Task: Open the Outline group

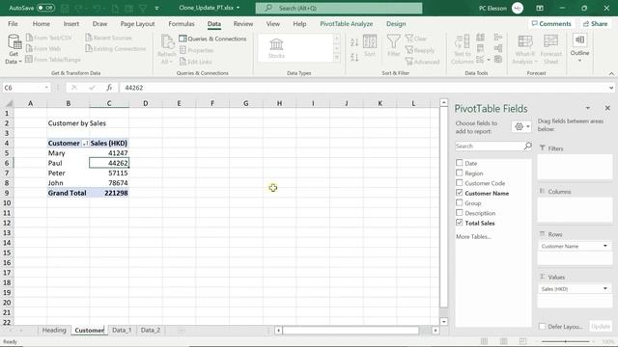Action: 579,48
